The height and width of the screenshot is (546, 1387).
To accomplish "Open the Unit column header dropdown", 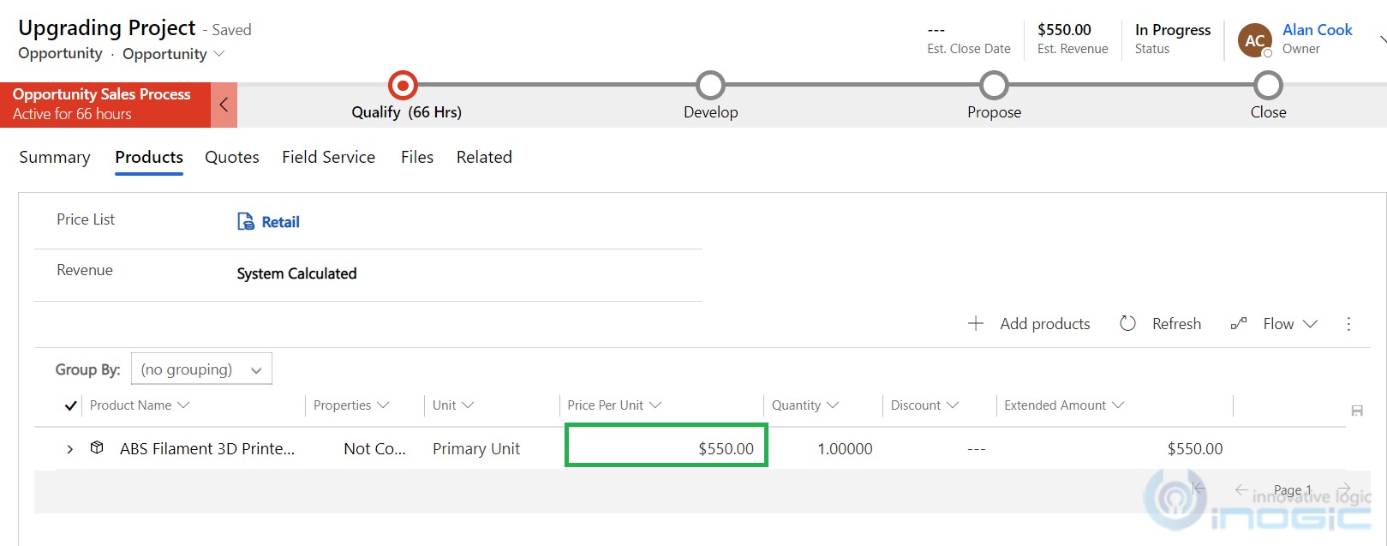I will tap(468, 405).
